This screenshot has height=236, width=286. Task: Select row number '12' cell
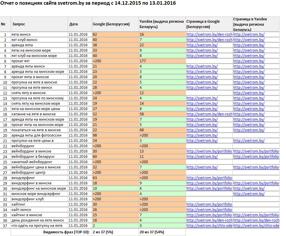(x=5, y=93)
